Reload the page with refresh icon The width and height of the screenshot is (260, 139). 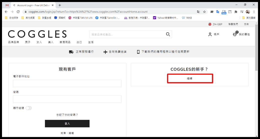[18, 12]
